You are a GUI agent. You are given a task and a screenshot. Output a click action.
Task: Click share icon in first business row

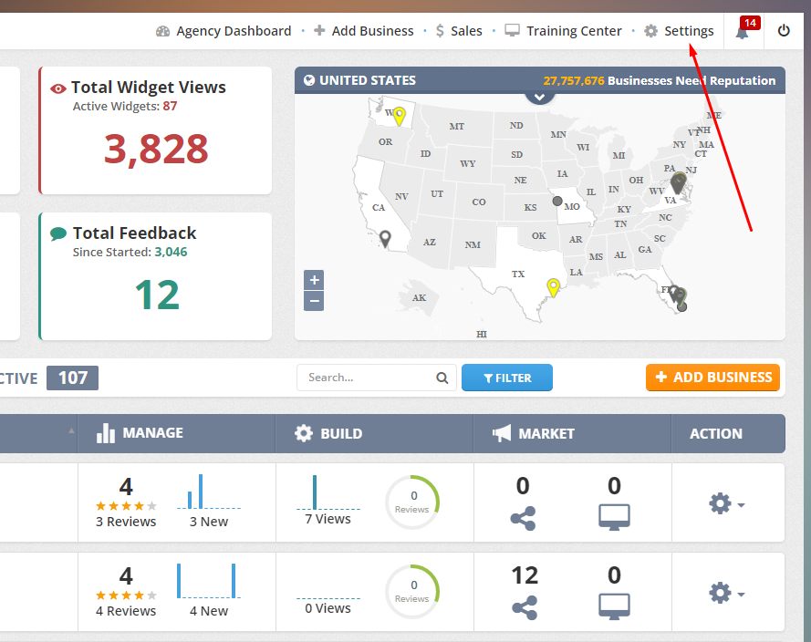[523, 519]
